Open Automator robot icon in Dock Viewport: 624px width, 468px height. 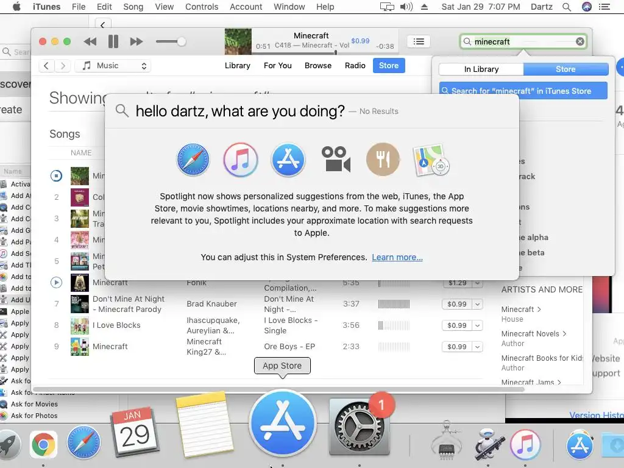(489, 444)
